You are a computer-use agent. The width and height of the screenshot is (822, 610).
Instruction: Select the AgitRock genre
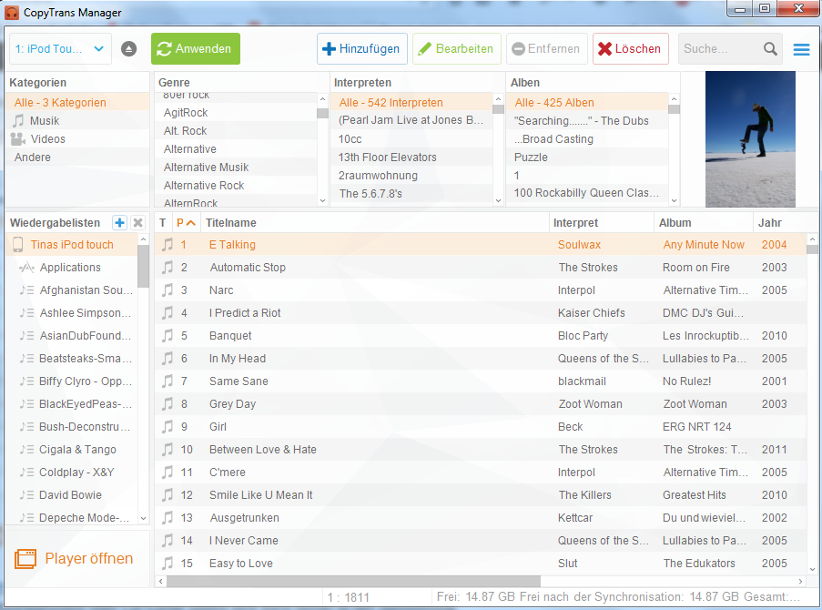[236, 113]
